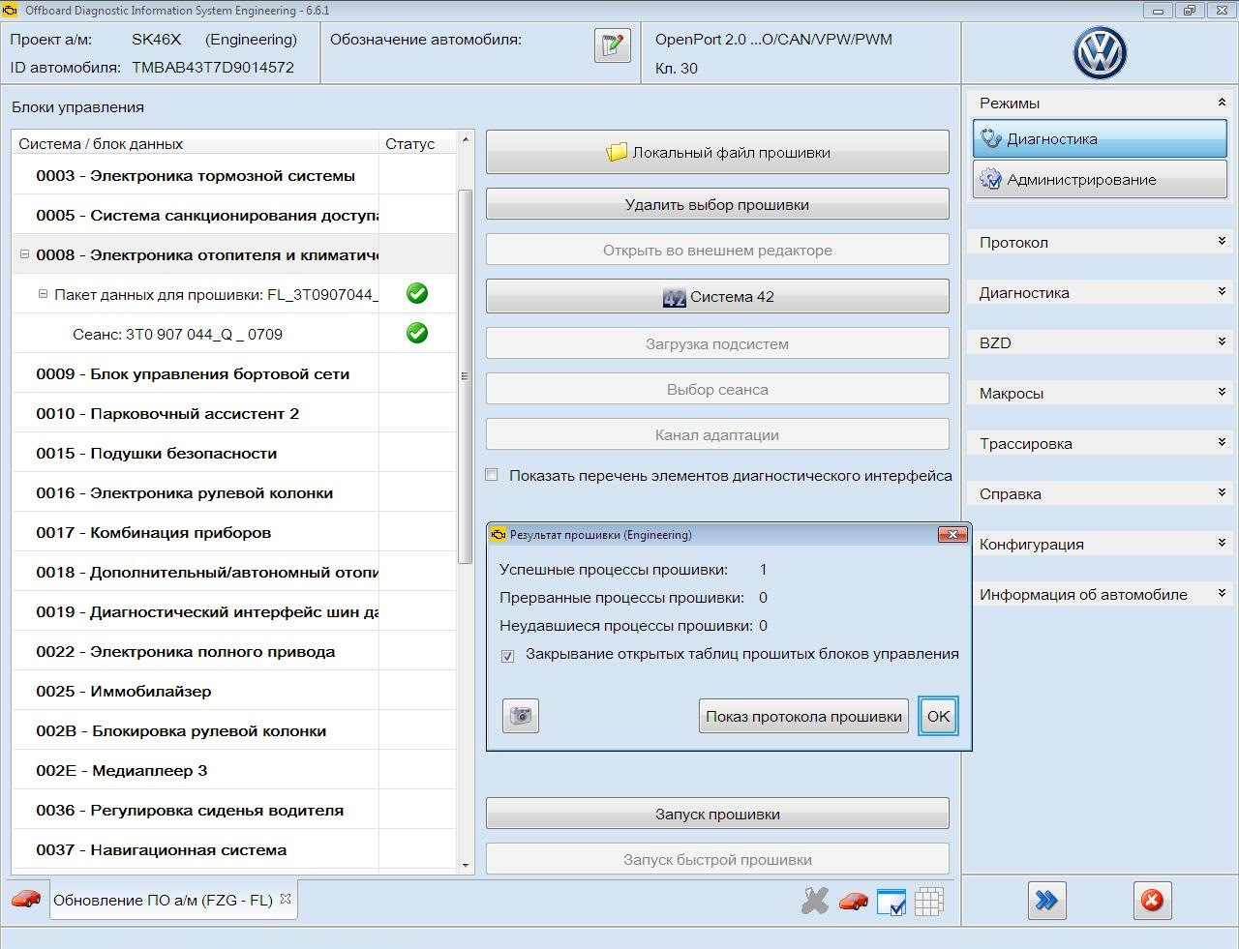Select 0016 Электроника рулевой колонки
This screenshot has width=1239, height=949.
[233, 492]
